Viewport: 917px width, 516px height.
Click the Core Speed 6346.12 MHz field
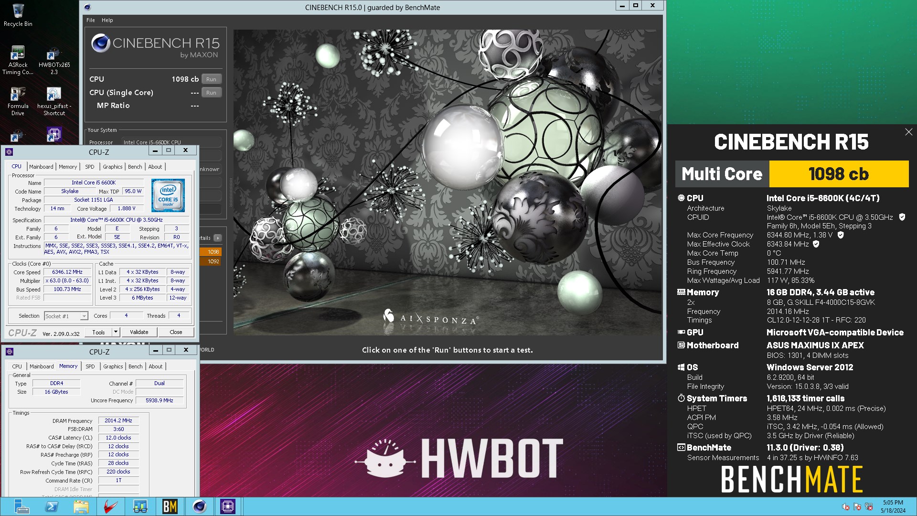[67, 272]
